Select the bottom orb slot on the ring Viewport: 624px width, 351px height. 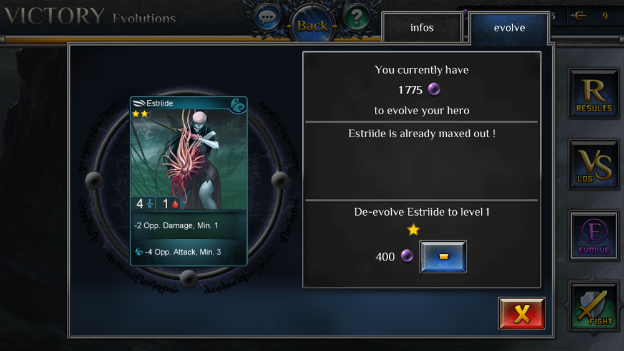pos(188,278)
